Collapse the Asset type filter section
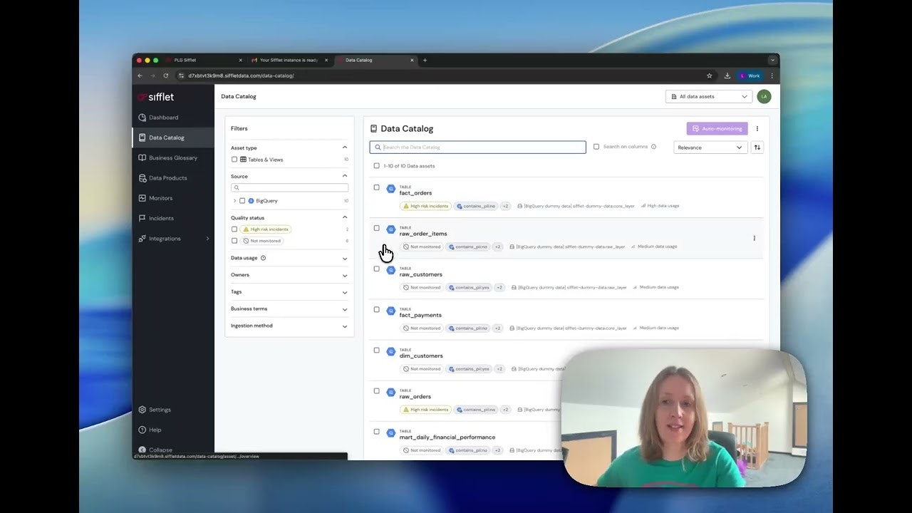The width and height of the screenshot is (912, 513). coord(345,147)
